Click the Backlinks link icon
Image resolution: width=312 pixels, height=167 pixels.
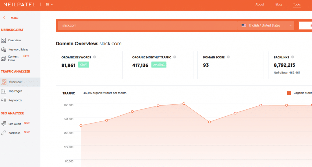click(3, 133)
